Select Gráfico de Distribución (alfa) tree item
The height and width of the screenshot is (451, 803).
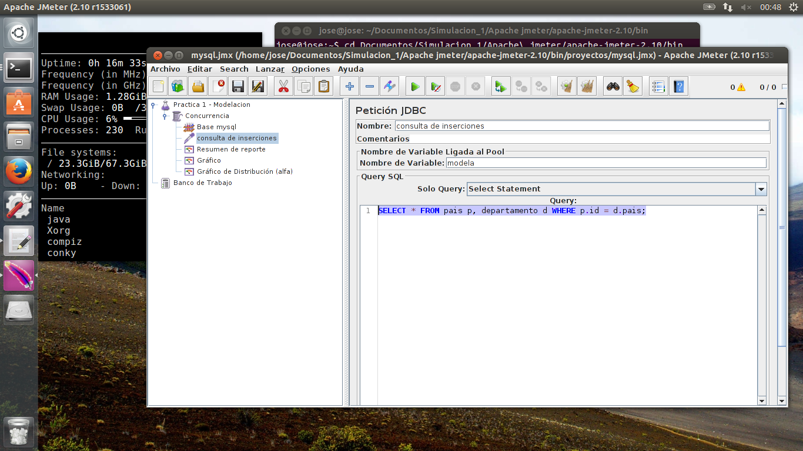[x=244, y=171]
